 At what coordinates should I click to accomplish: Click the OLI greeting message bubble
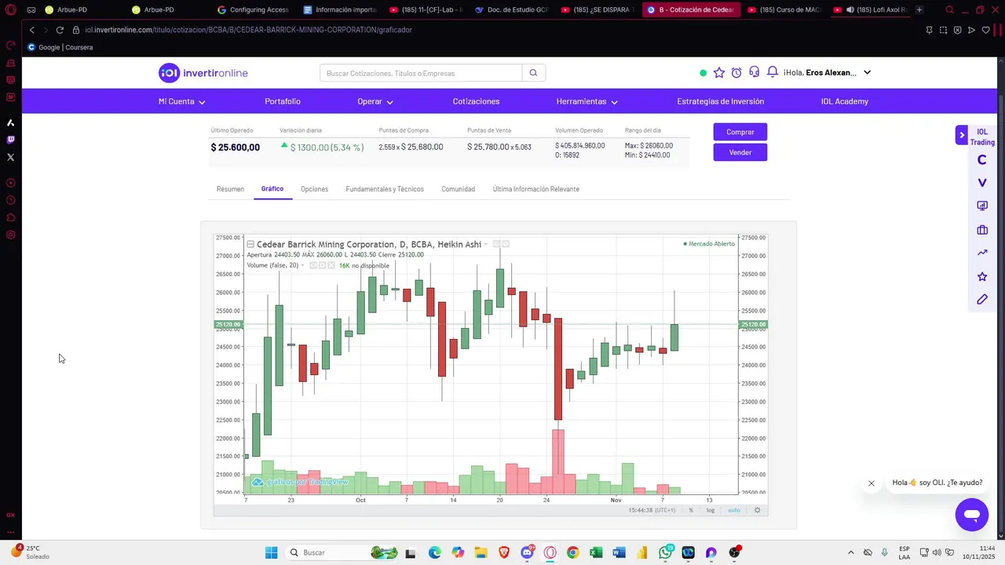coord(937,483)
